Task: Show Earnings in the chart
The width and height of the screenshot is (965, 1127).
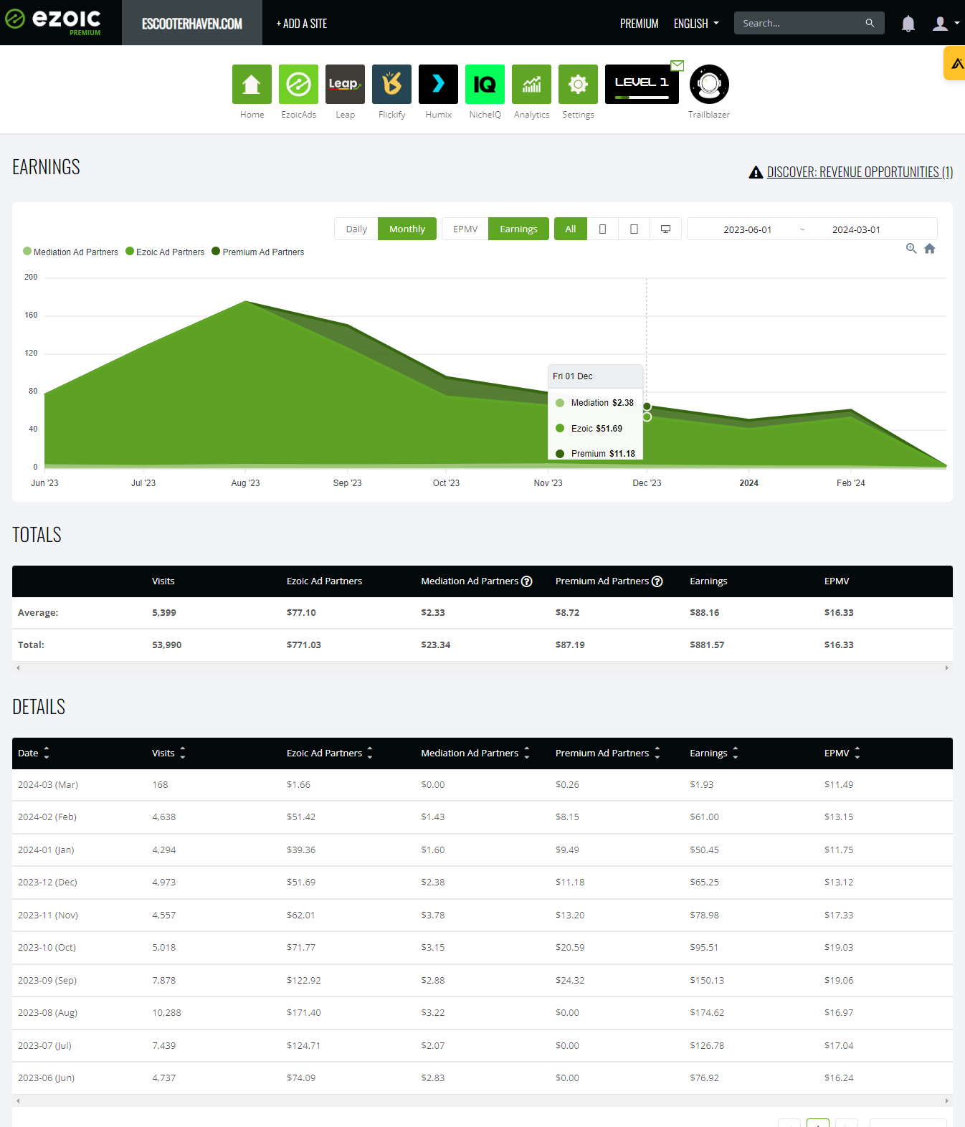Action: pyautogui.click(x=518, y=229)
